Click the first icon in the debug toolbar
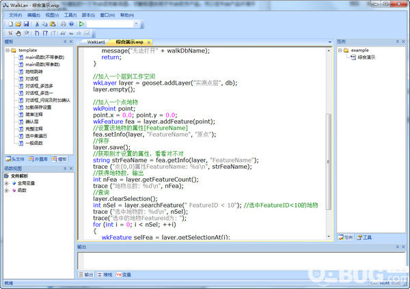This screenshot has height=289, width=410. click(x=10, y=33)
